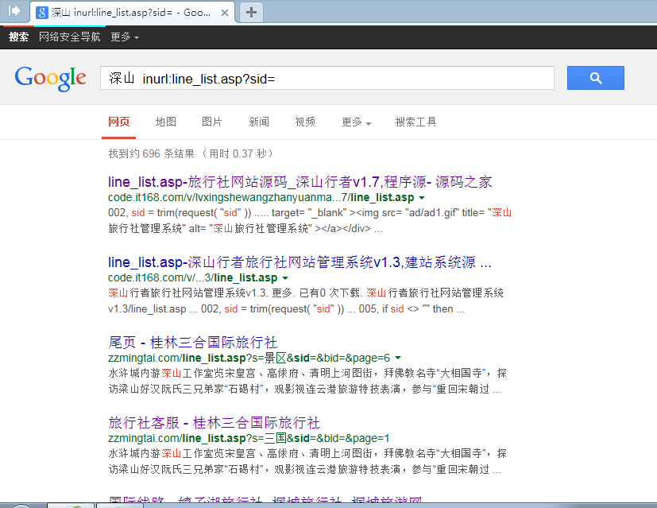Screen dimensions: 657x508
Task: Switch to the 地图 tab
Action: [165, 122]
